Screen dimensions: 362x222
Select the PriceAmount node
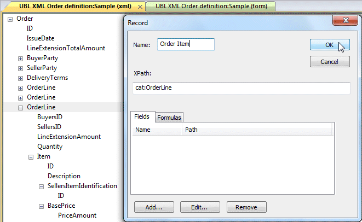pyautogui.click(x=77, y=215)
